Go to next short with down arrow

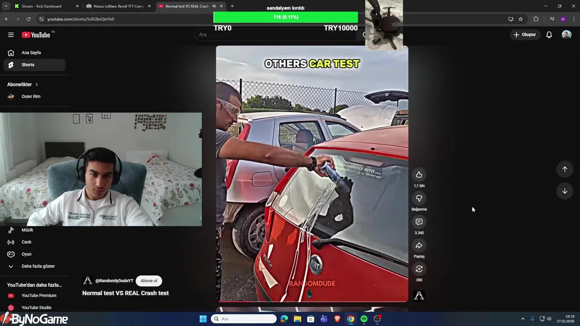click(x=565, y=191)
